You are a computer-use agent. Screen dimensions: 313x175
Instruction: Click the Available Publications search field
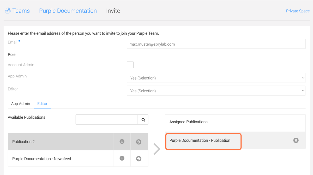point(106,120)
